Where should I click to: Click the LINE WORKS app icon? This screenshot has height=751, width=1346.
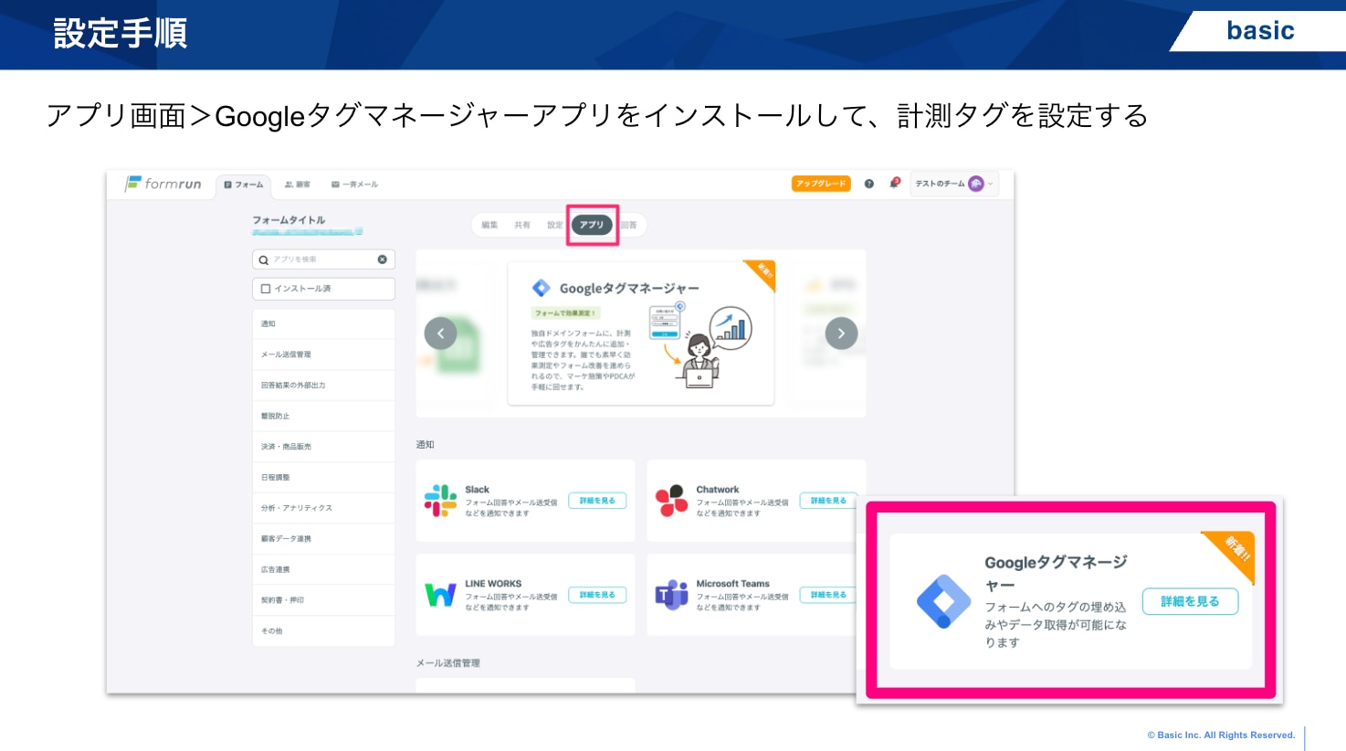pyautogui.click(x=440, y=595)
